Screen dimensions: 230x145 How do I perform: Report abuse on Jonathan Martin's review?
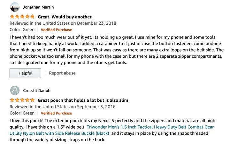62,73
